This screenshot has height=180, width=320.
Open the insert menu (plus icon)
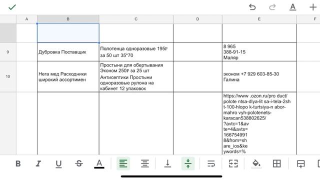click(x=313, y=7)
